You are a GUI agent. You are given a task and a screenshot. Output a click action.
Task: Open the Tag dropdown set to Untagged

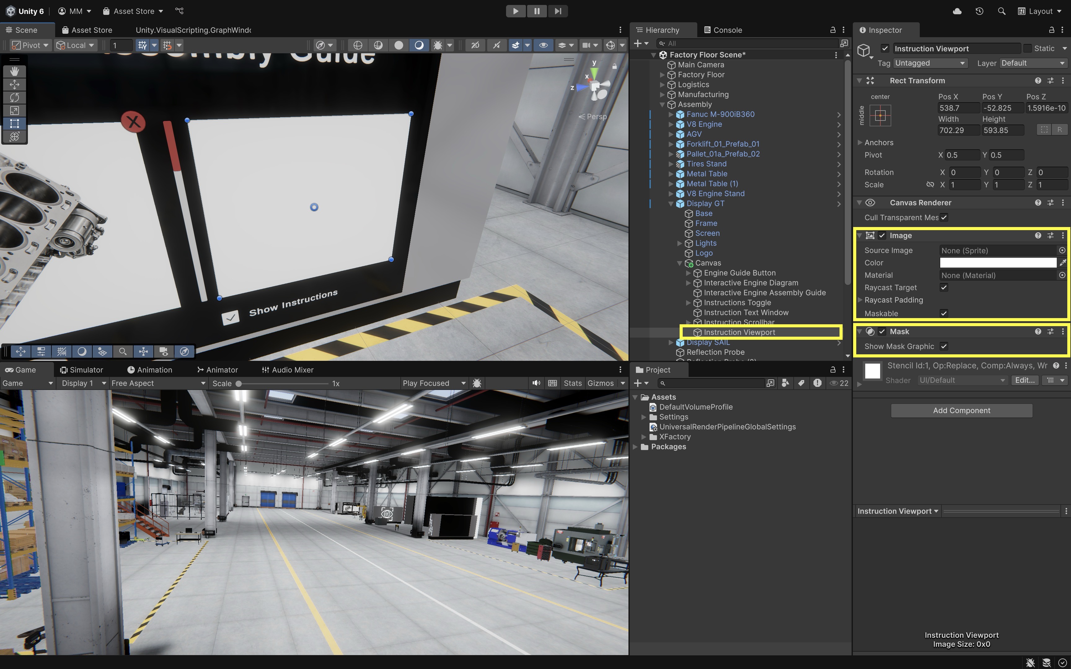point(930,63)
